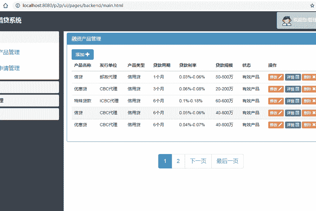The image size is (316, 211).
Task: Click the 融资产品管理 panel title
Action: click(x=86, y=39)
